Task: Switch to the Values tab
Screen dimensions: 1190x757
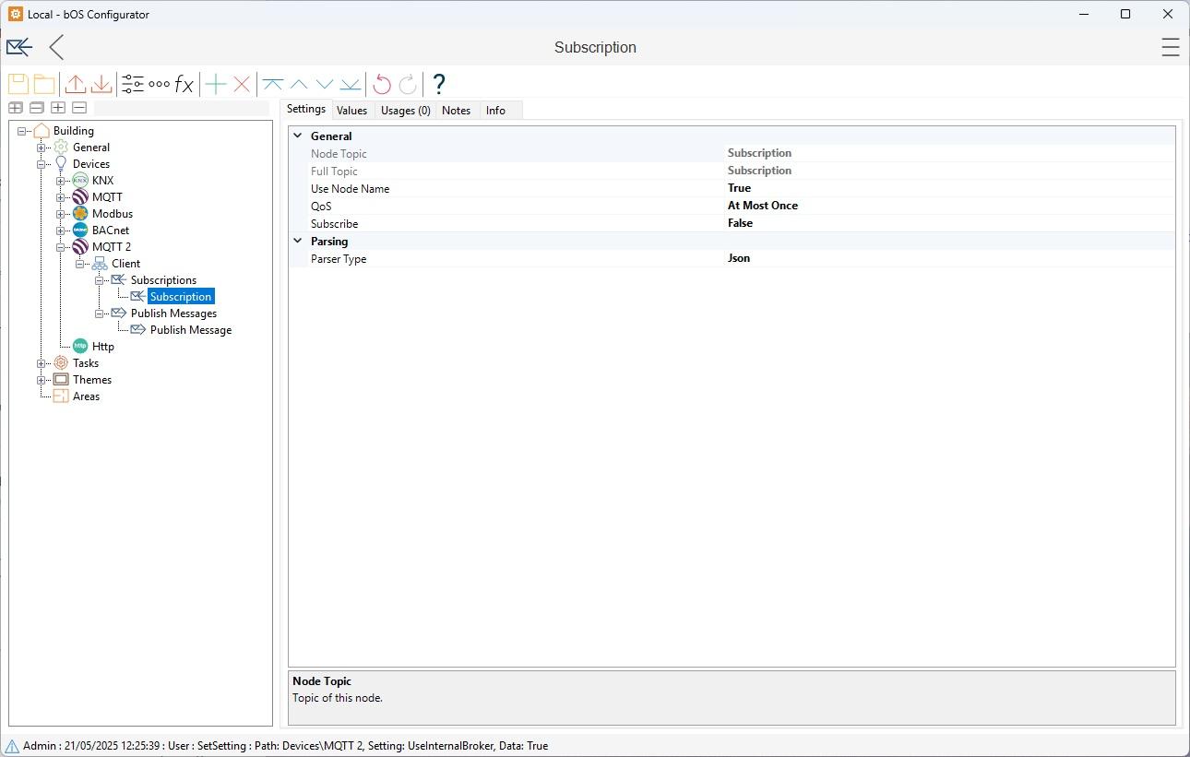Action: 351,111
